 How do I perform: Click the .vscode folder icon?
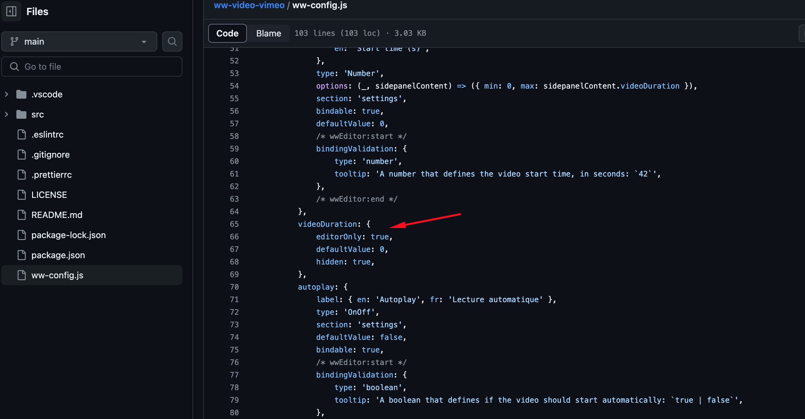[21, 94]
